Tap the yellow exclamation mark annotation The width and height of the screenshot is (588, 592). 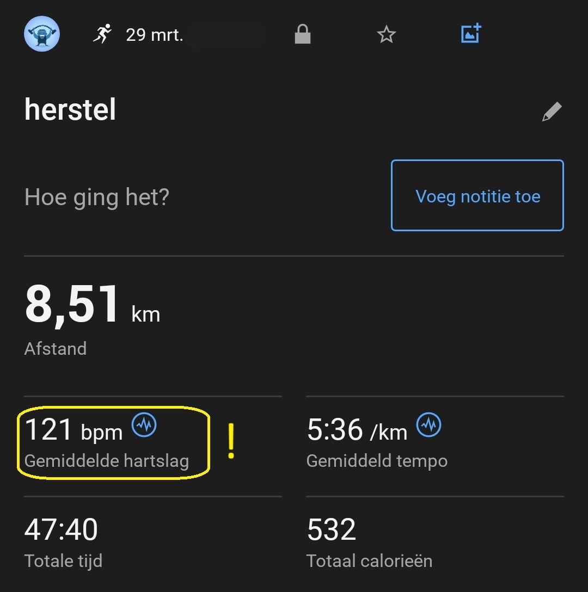pos(231,441)
